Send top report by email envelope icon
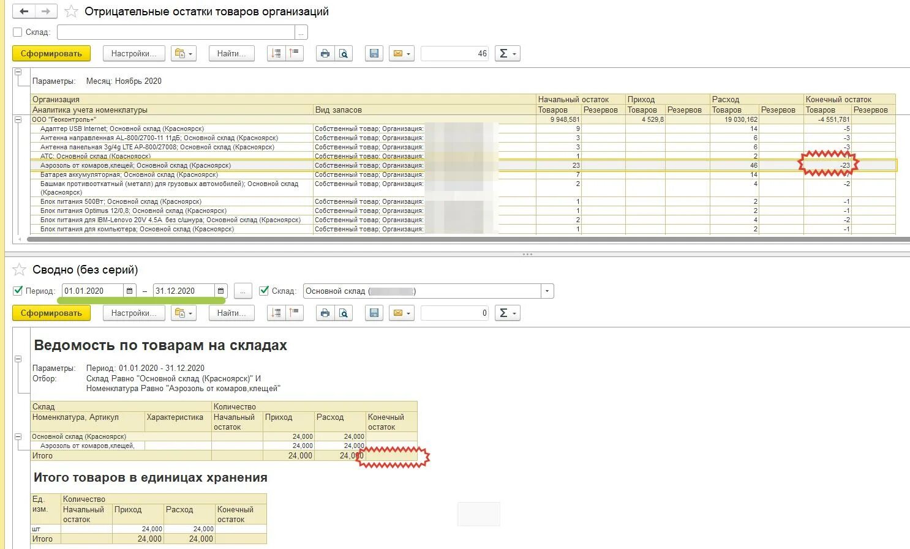The height and width of the screenshot is (549, 910). (x=402, y=53)
